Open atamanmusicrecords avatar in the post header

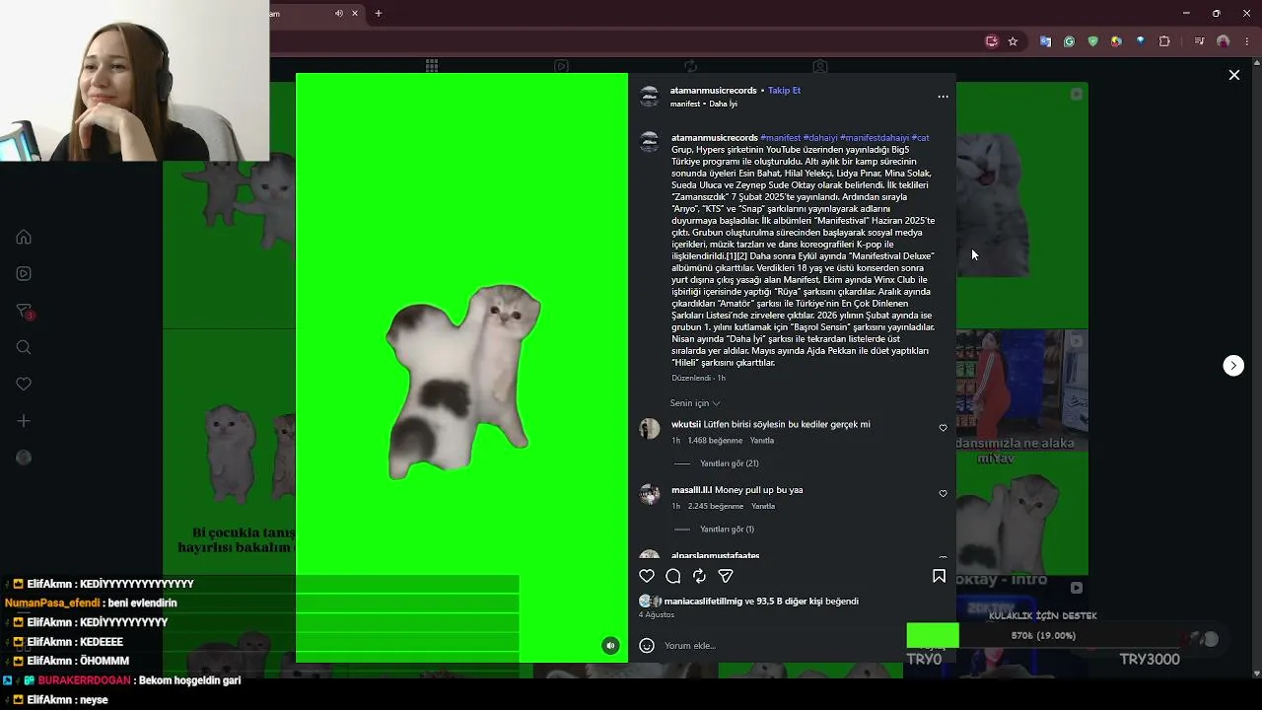(650, 96)
